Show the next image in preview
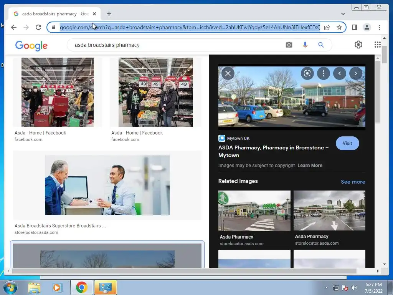This screenshot has height=295, width=393. (x=356, y=73)
